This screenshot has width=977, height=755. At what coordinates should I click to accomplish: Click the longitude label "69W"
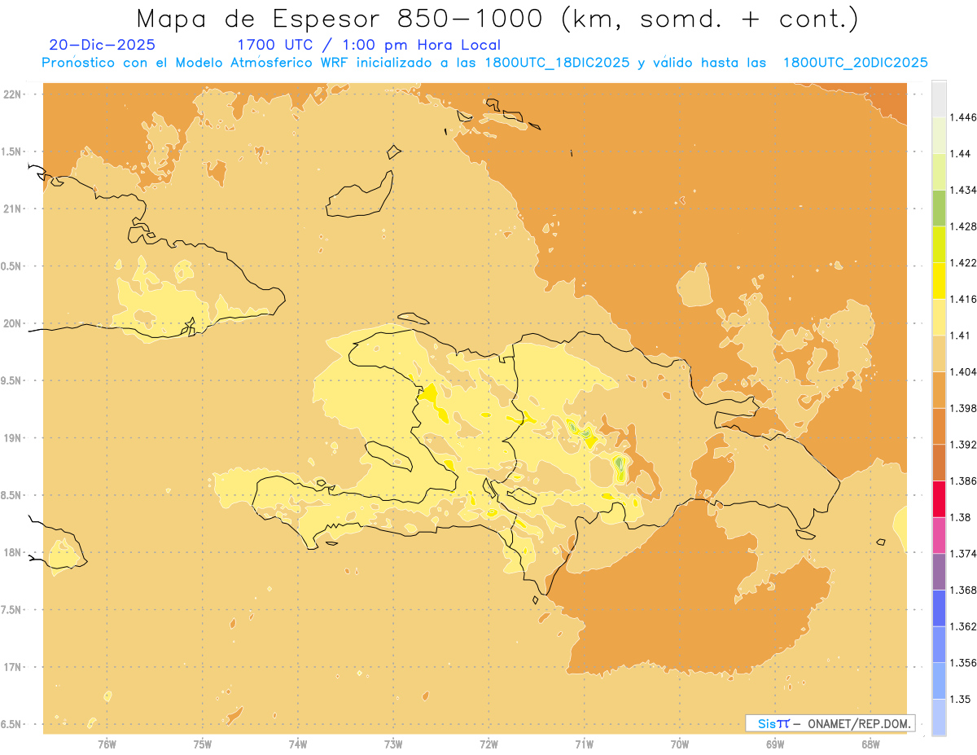(x=775, y=744)
